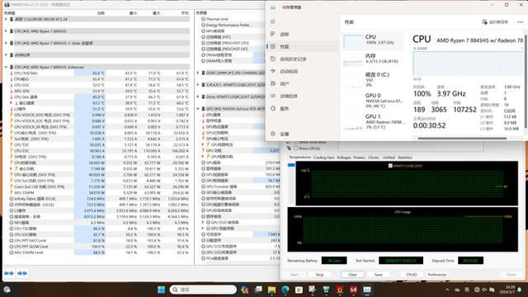Click the Save button in stability test

point(379,275)
